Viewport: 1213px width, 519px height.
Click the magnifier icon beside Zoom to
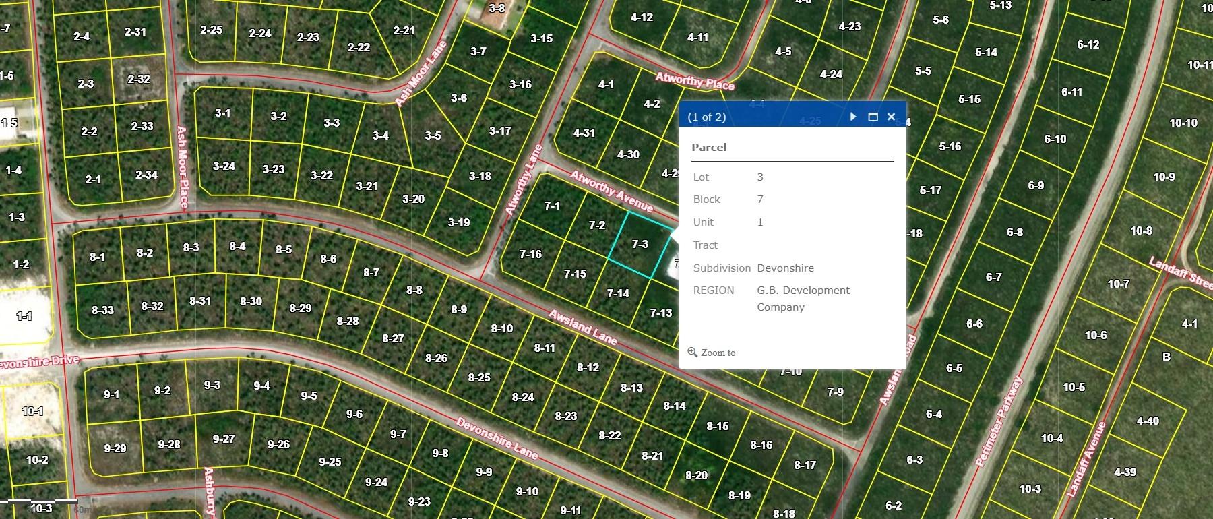tap(692, 352)
